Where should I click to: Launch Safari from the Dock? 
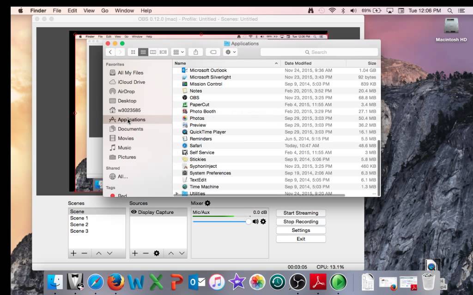coord(95,282)
